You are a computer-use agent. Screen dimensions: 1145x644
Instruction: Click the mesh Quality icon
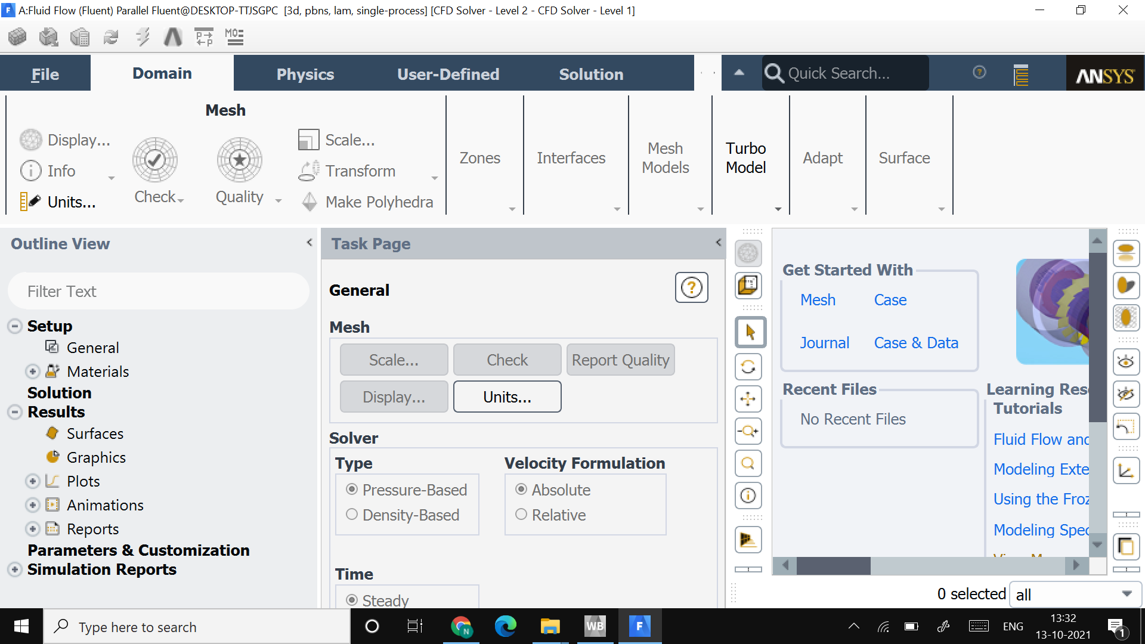click(x=240, y=160)
